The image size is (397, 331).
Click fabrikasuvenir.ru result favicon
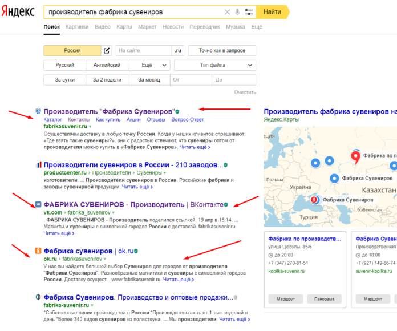click(x=38, y=111)
